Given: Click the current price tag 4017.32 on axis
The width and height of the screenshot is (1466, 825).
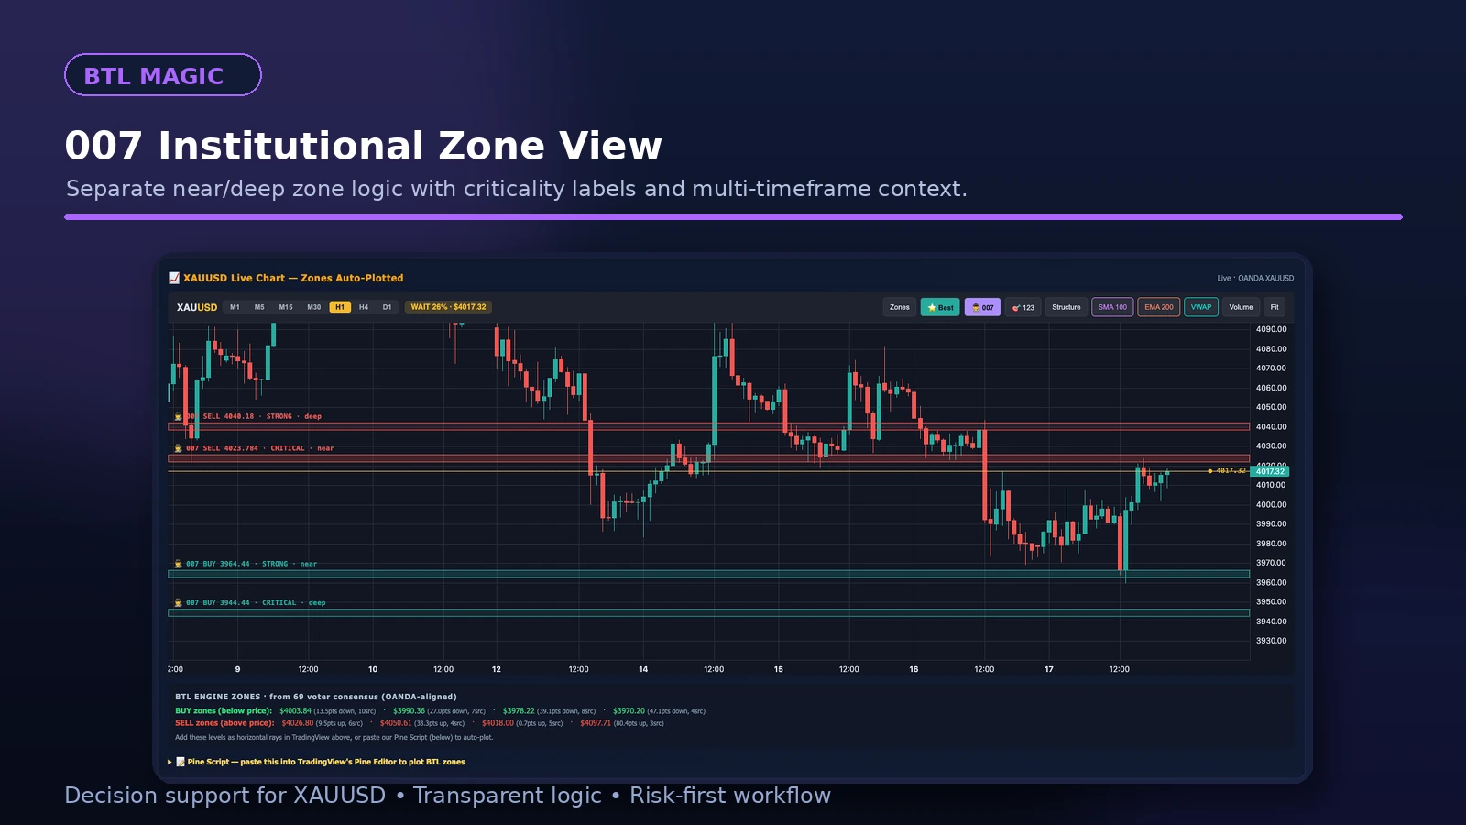Looking at the screenshot, I should pos(1270,471).
